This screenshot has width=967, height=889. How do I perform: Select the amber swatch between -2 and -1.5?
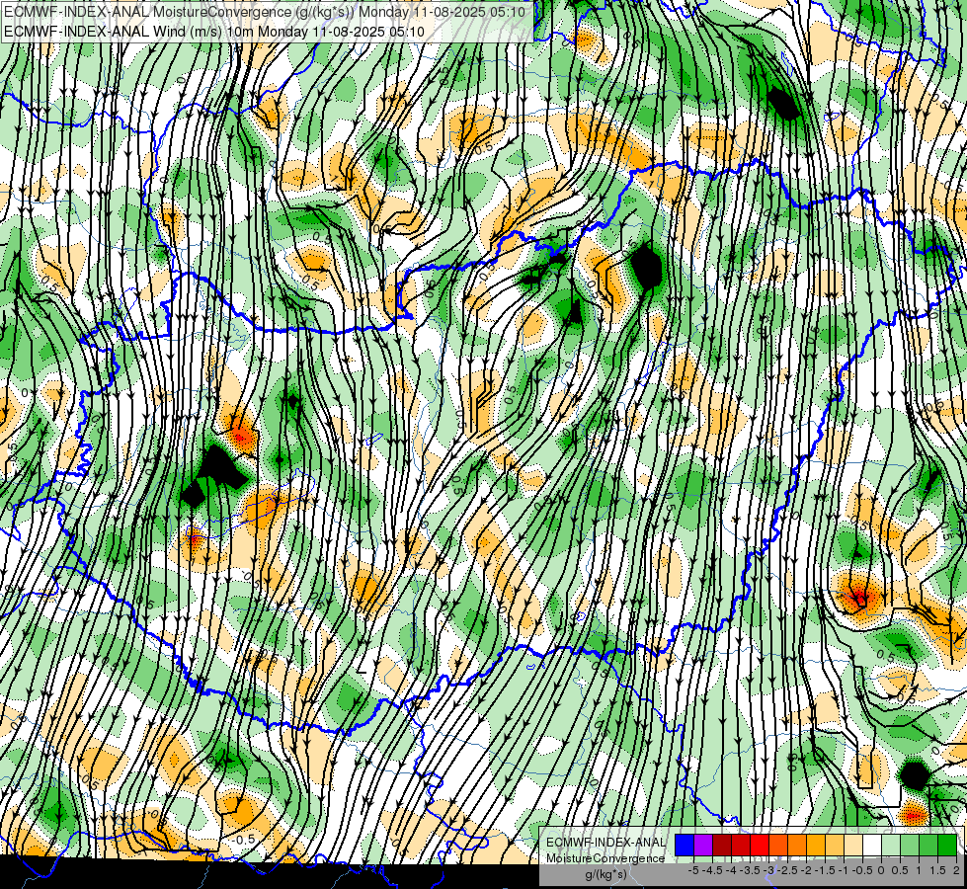coord(816,845)
